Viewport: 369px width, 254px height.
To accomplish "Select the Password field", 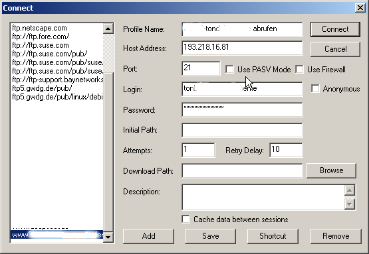I will (242, 109).
